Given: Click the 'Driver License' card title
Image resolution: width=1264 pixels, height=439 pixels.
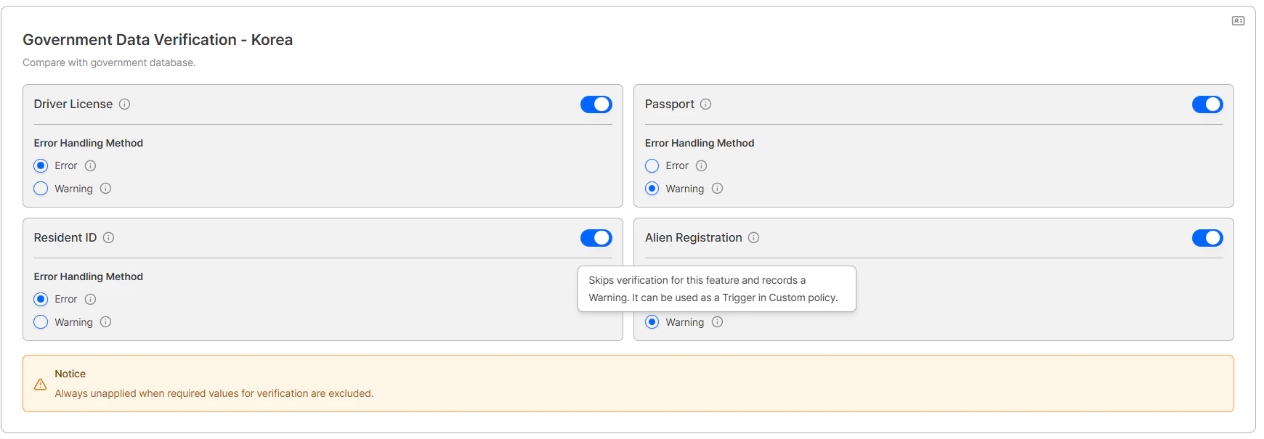Looking at the screenshot, I should click(73, 104).
